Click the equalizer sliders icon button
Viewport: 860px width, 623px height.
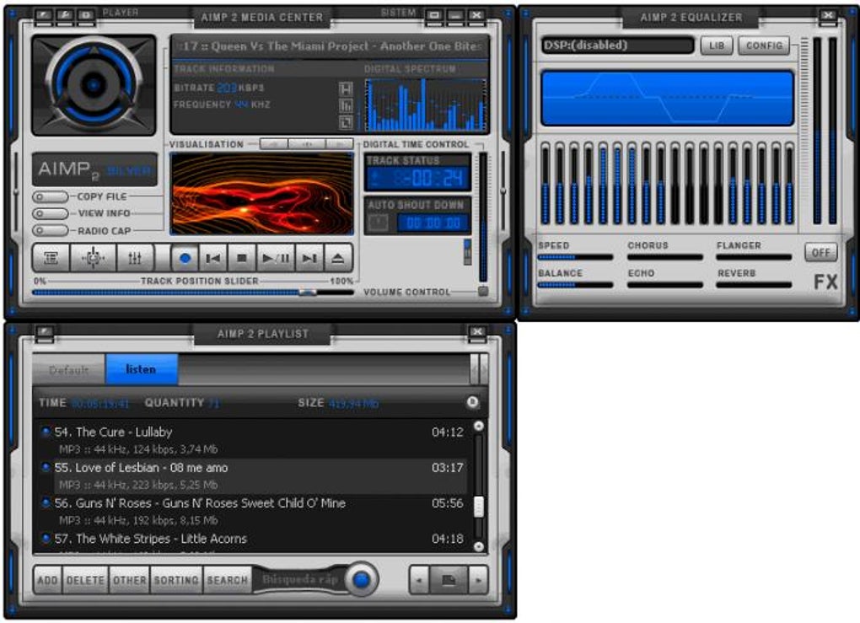tap(135, 258)
